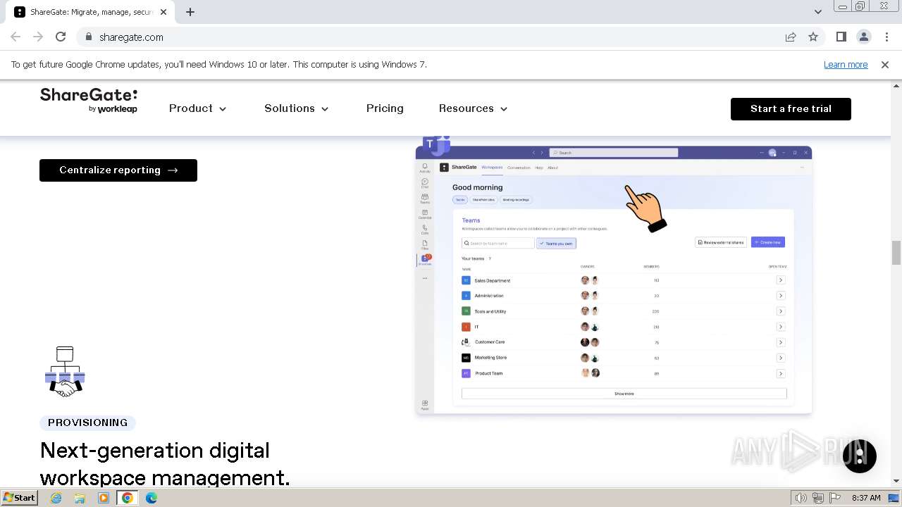Open the Chrome profile avatar
Viewport: 902px width, 507px height.
[x=864, y=37]
